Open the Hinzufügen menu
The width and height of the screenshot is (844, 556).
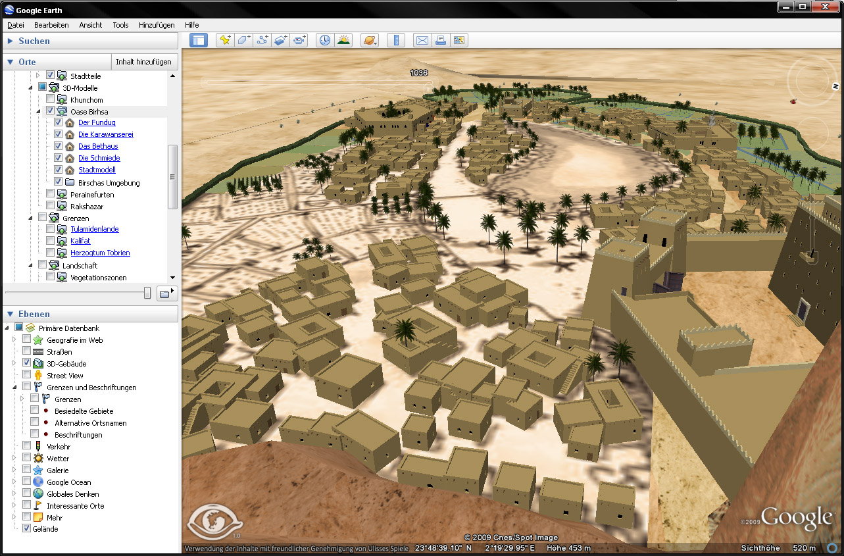click(157, 25)
